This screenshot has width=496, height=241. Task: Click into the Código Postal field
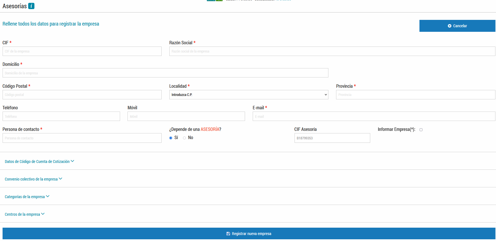click(x=82, y=95)
